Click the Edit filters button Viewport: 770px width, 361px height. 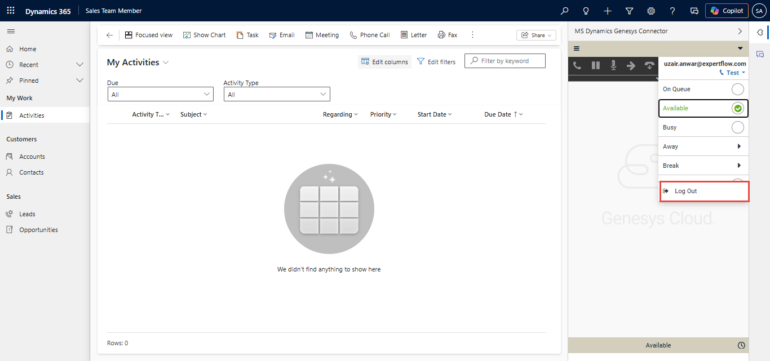pyautogui.click(x=436, y=62)
